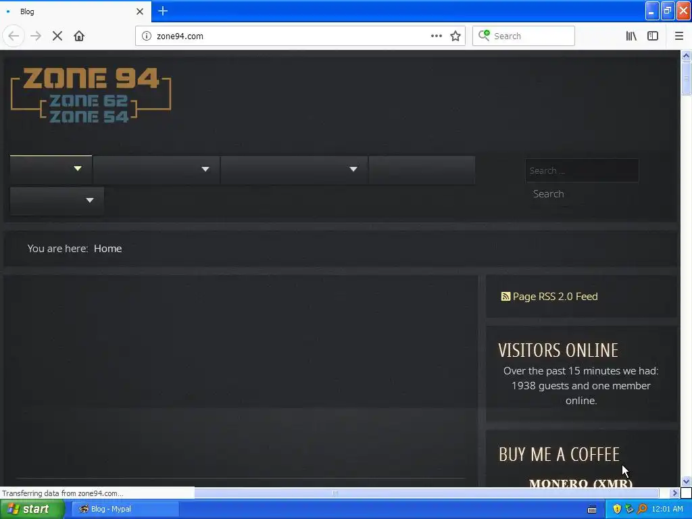
Task: Open page actions three-dot menu
Action: pyautogui.click(x=437, y=36)
